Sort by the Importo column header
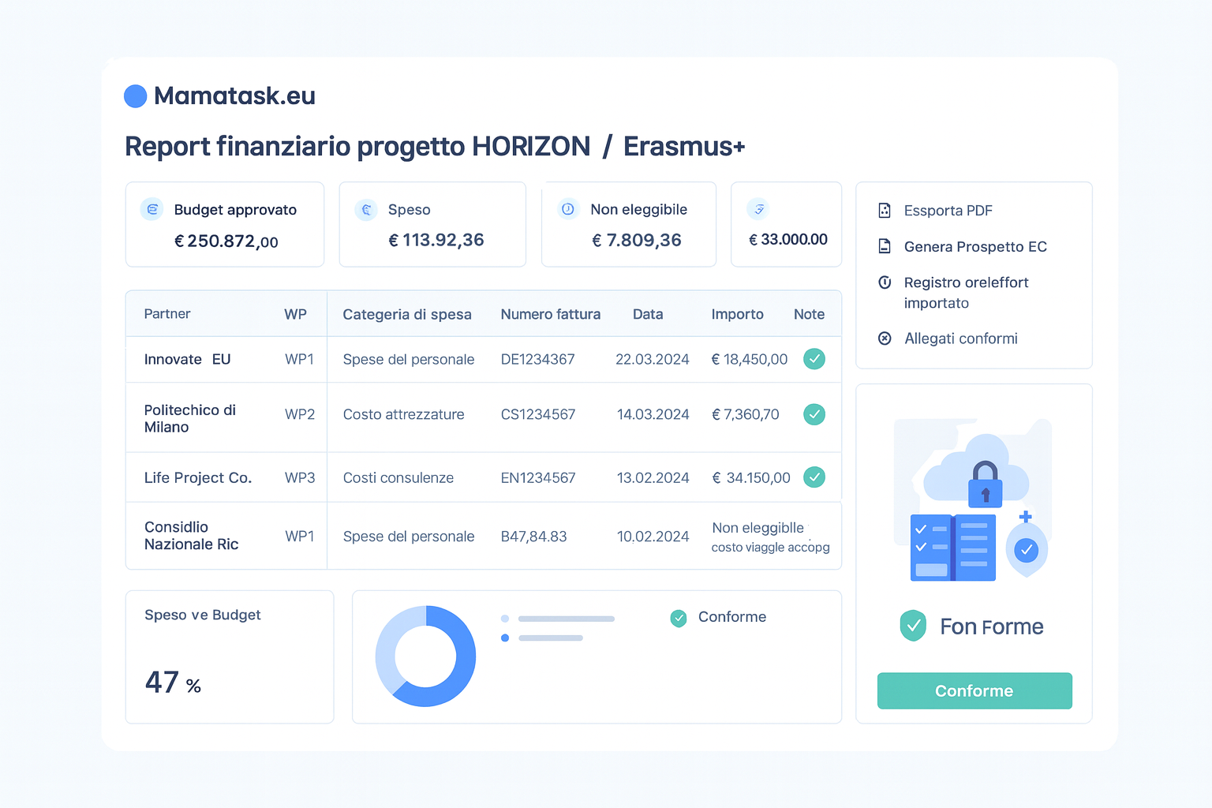Screen dimensions: 1212x808 [737, 314]
